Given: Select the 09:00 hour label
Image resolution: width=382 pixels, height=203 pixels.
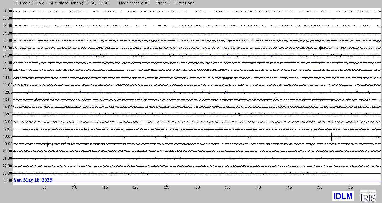Looking at the screenshot, I should (x=7, y=70).
